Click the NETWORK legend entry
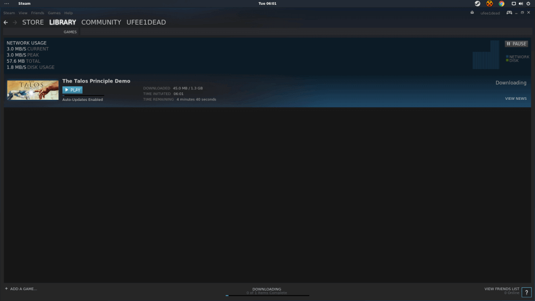 tap(518, 56)
